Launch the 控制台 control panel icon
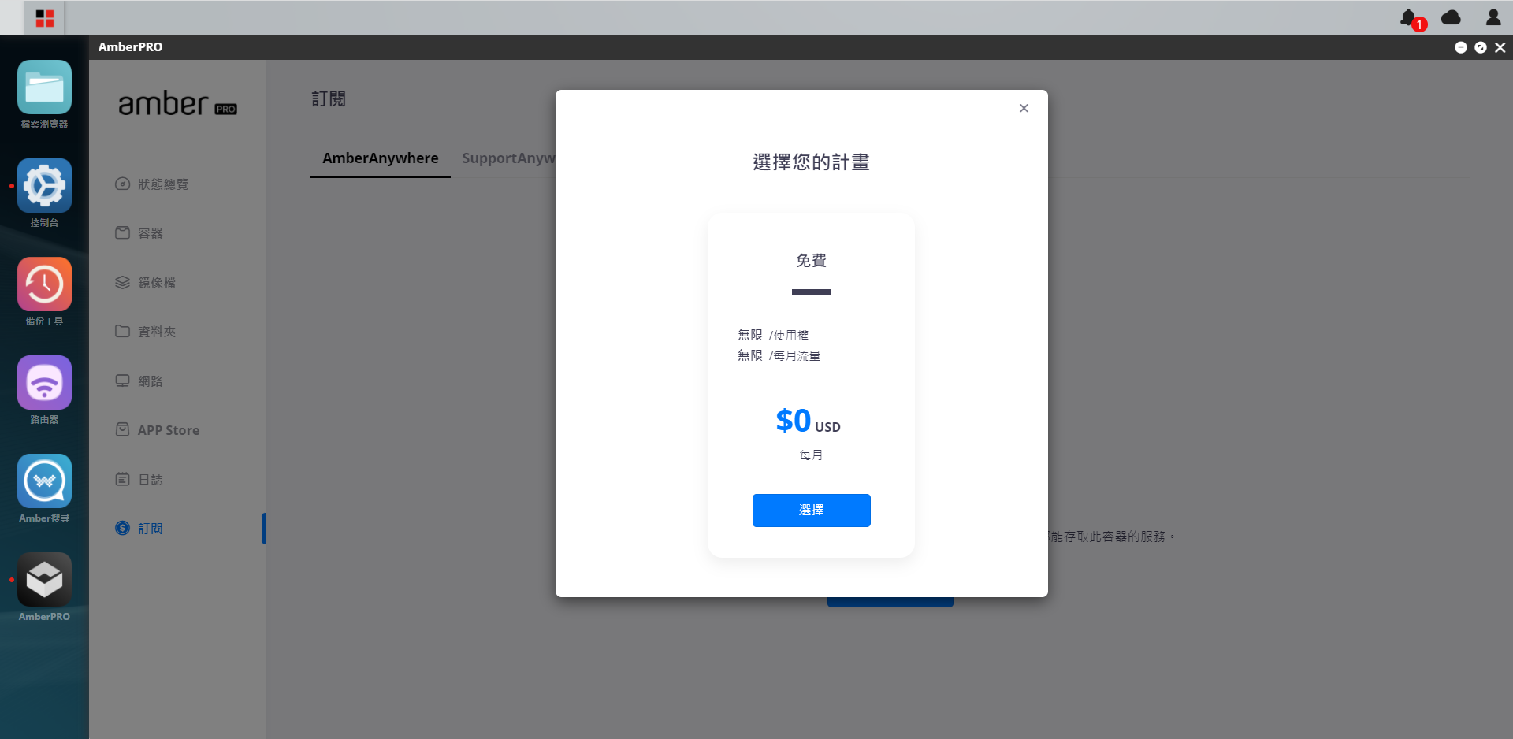Screen dimensions: 1513x739 (44, 186)
